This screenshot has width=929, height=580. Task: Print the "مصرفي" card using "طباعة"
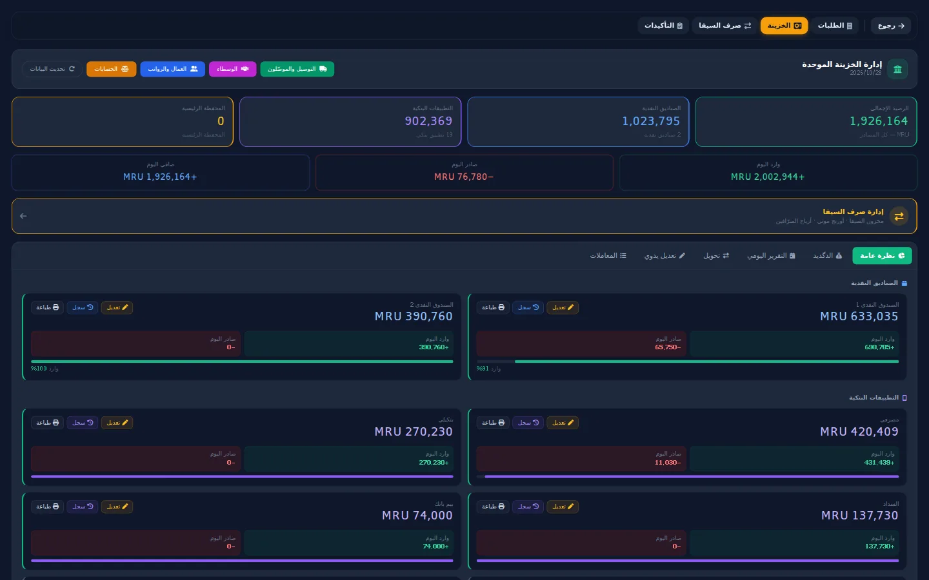pos(493,423)
